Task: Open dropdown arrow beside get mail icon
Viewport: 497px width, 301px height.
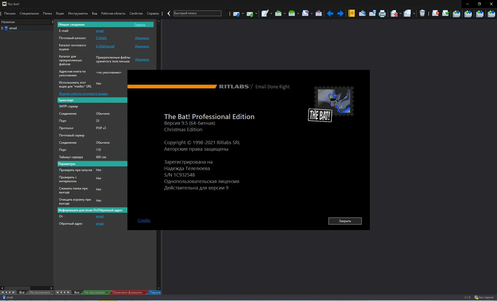Action: tap(243, 13)
